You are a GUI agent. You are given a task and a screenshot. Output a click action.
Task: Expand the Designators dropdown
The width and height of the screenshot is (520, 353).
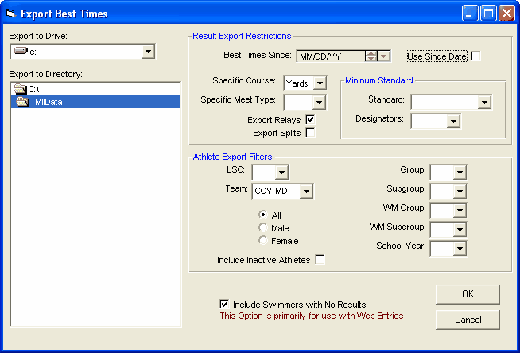click(x=453, y=121)
